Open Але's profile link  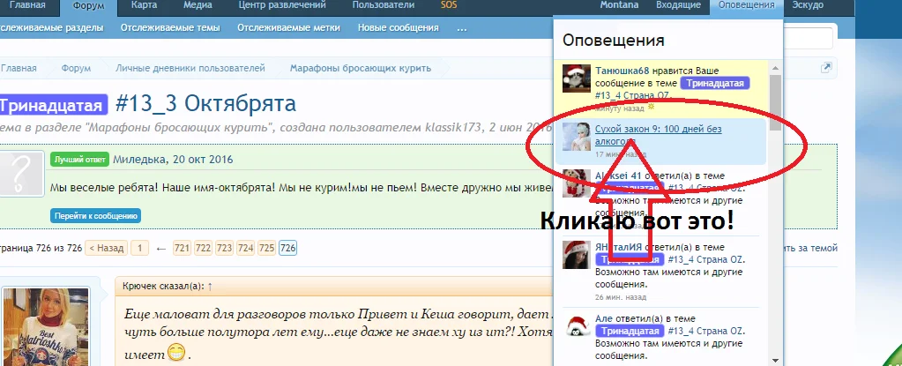(603, 318)
